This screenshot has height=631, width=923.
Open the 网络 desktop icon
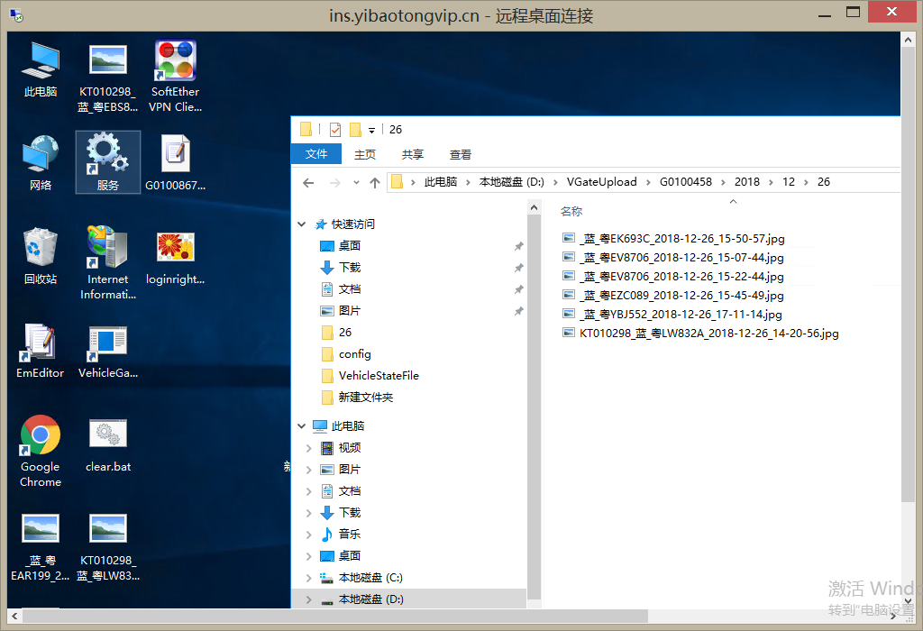(40, 162)
